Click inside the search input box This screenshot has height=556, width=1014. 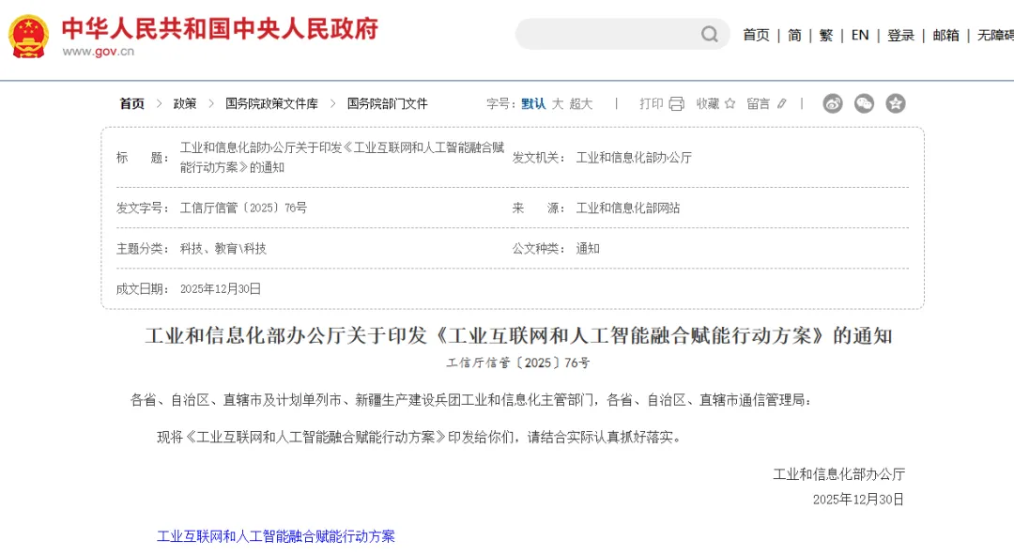point(610,33)
